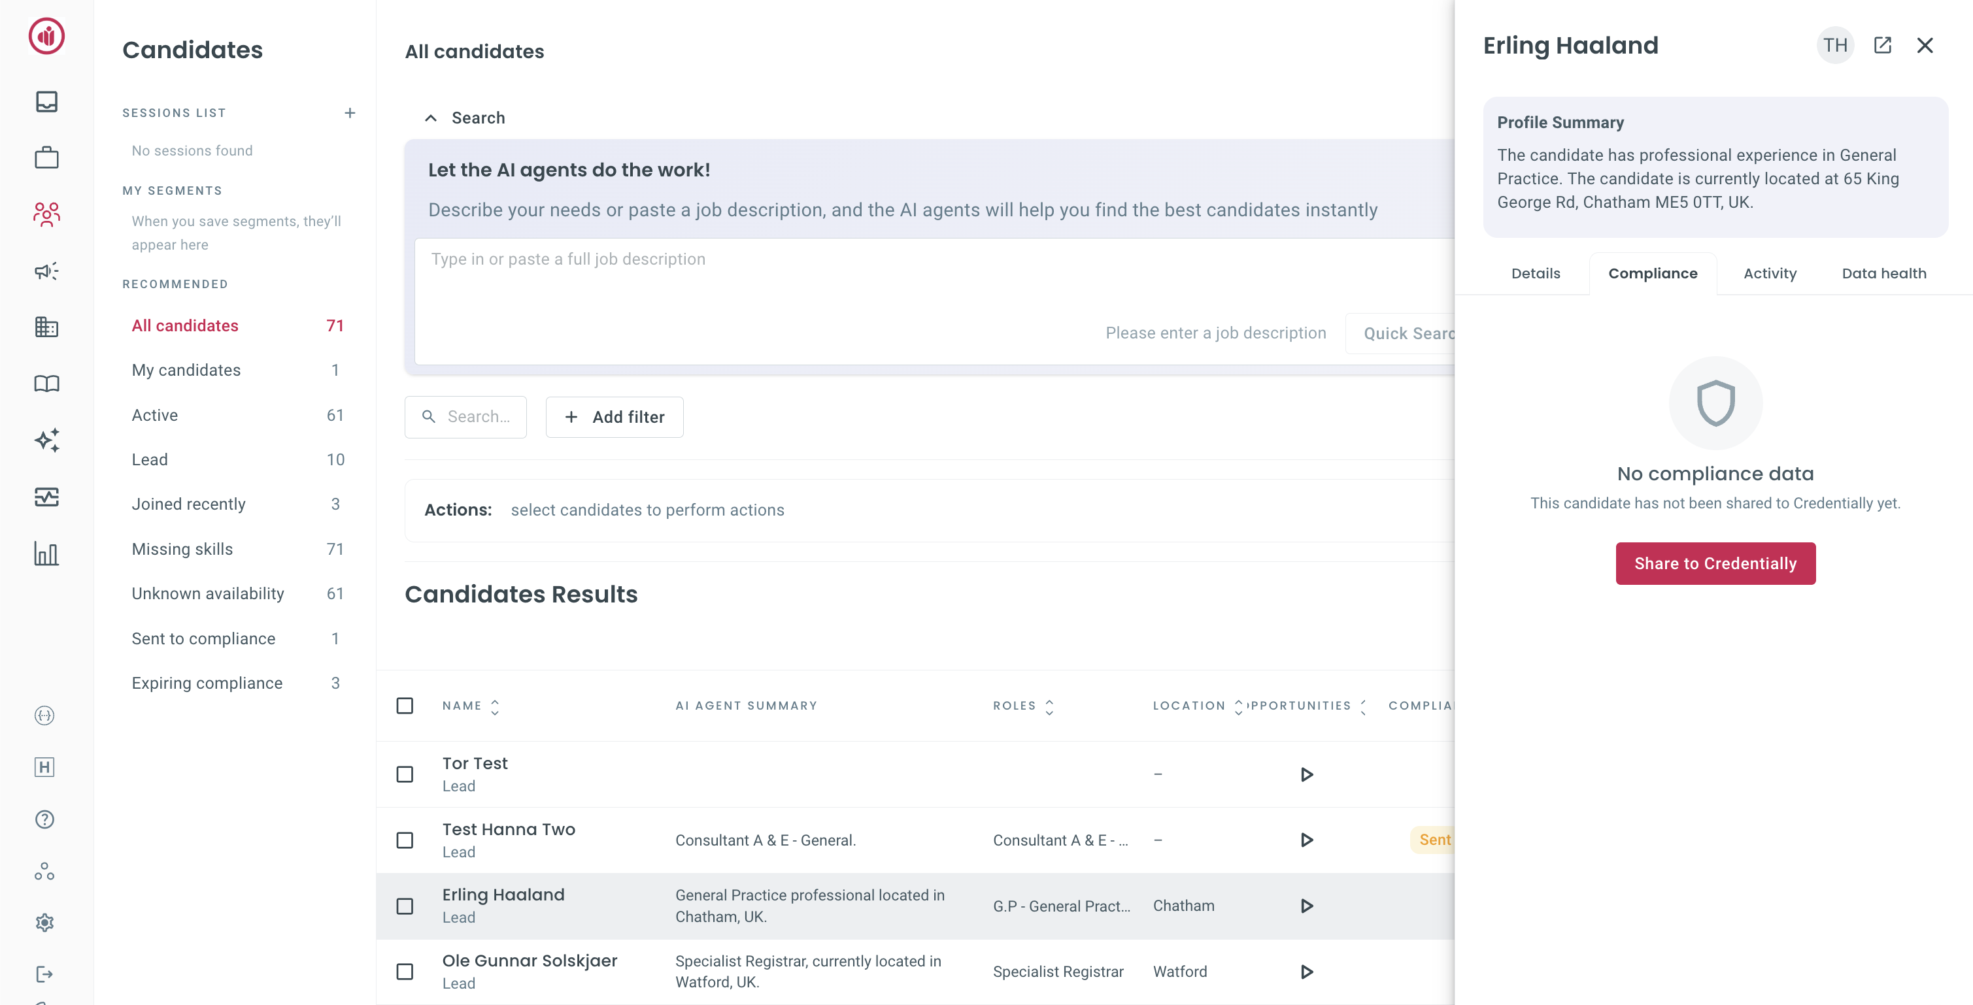Open the AI sparkles icon
The image size is (1973, 1005).
tap(46, 440)
